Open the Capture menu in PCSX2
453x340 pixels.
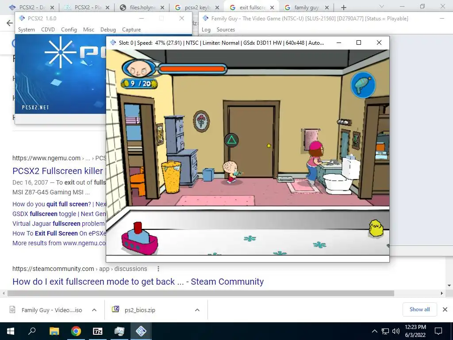coord(131,30)
